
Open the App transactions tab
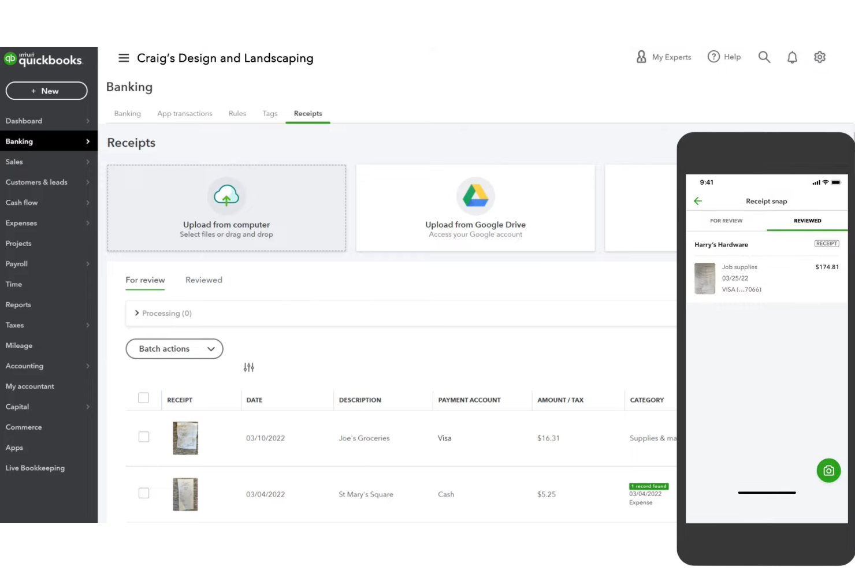pyautogui.click(x=184, y=113)
